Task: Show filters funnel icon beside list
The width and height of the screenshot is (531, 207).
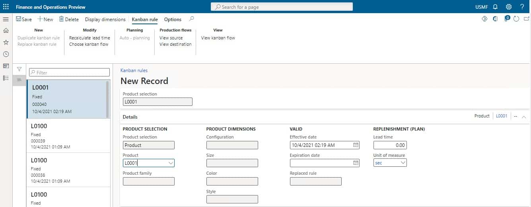Action: click(19, 69)
